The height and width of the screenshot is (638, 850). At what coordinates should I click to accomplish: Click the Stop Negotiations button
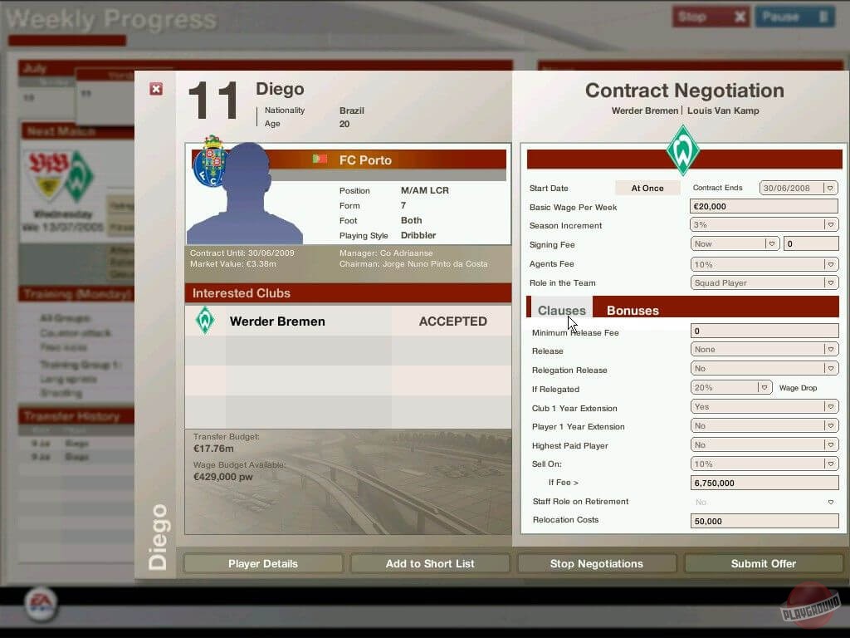click(596, 563)
